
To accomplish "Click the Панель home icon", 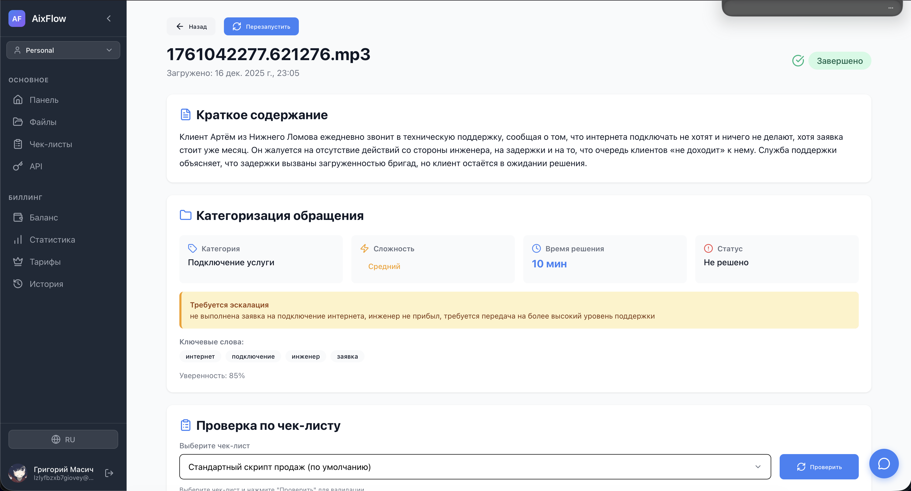I will (18, 100).
